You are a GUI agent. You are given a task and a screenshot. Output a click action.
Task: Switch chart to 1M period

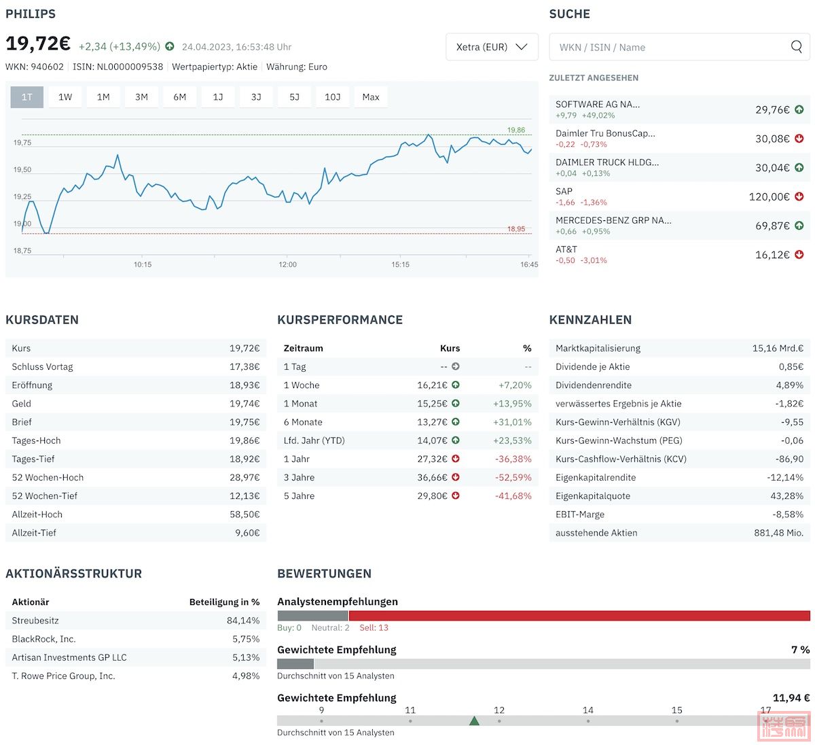pos(103,97)
